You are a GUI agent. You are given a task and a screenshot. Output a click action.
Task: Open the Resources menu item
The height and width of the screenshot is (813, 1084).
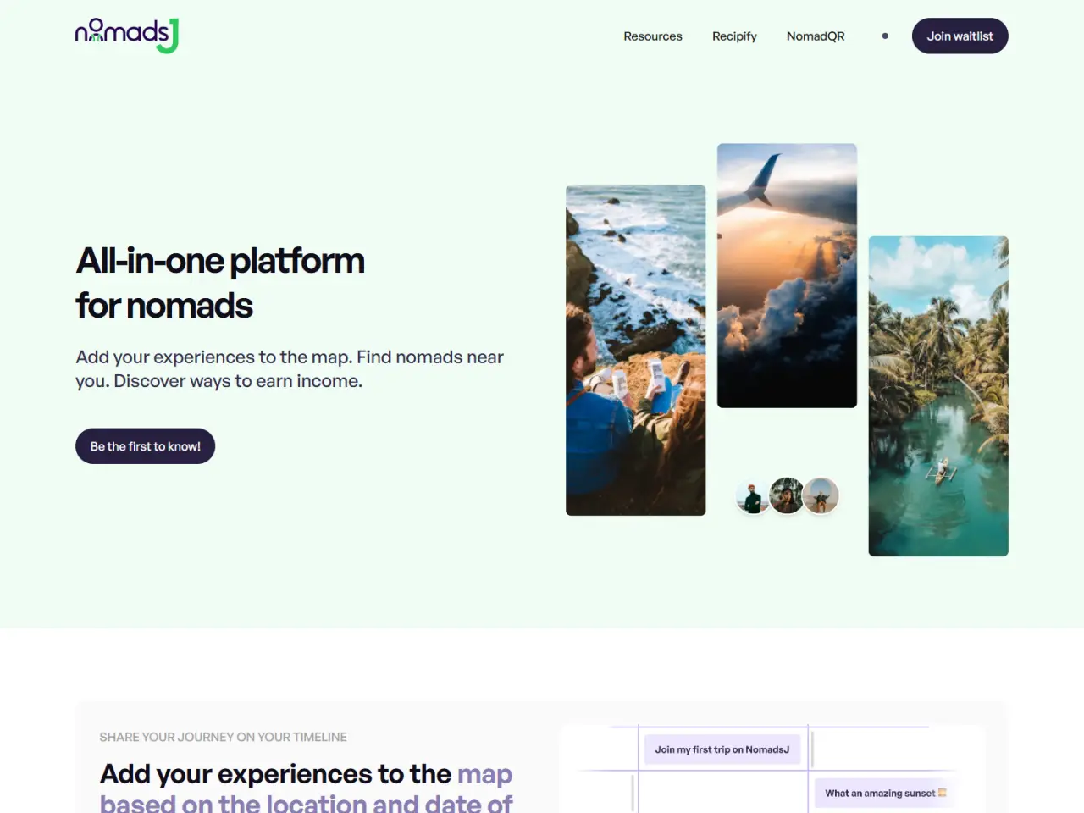click(653, 36)
